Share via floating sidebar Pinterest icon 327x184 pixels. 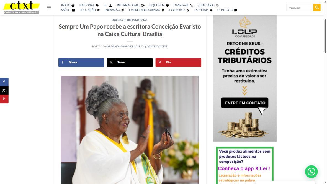click(4, 99)
